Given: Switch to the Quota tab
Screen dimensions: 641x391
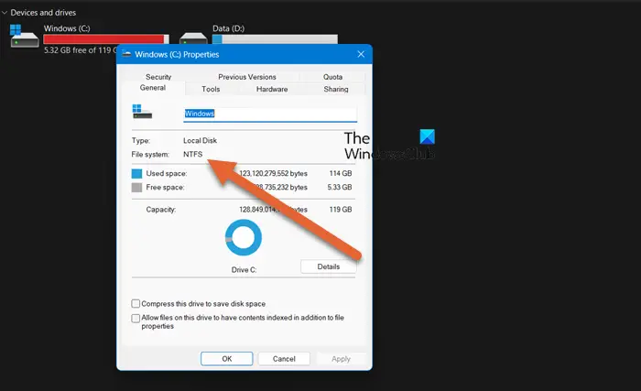Looking at the screenshot, I should pos(332,77).
